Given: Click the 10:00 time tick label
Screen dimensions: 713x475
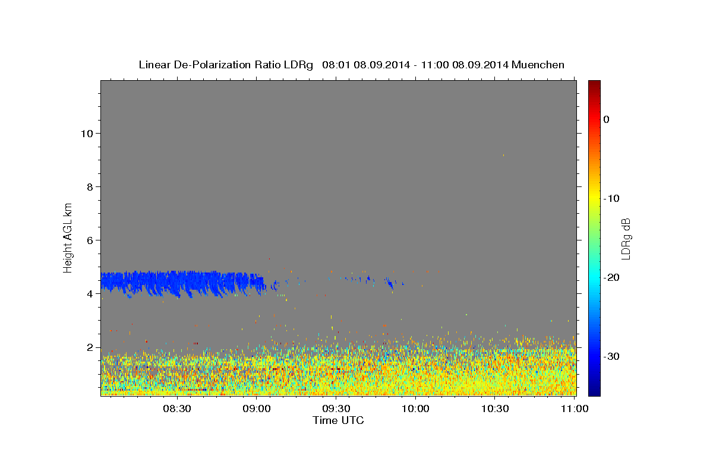Looking at the screenshot, I should coord(415,409).
